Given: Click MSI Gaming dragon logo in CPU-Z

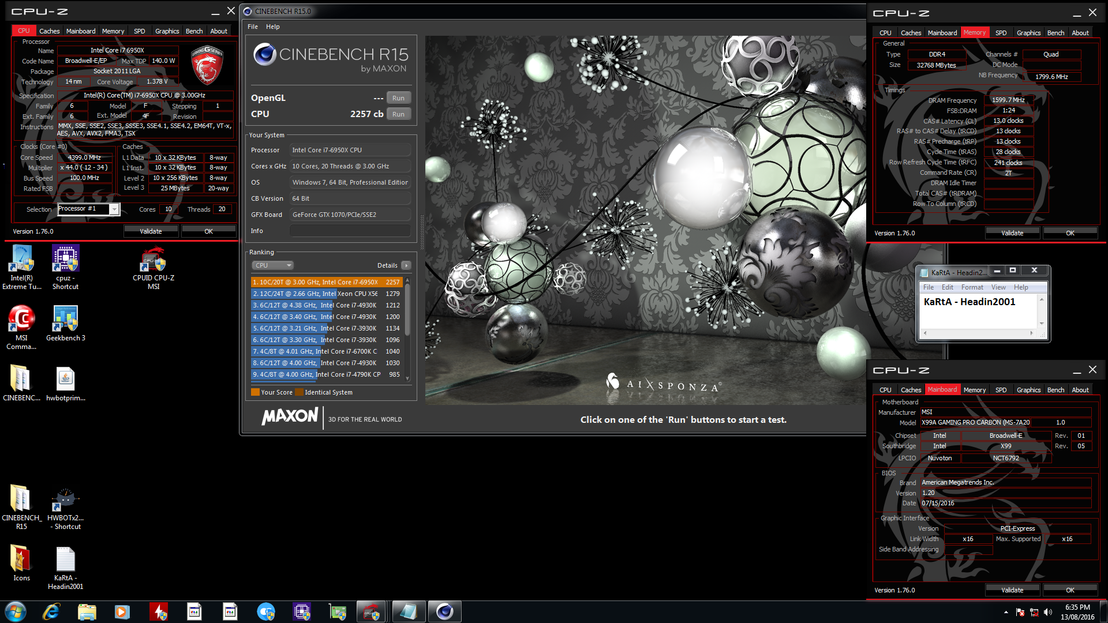Looking at the screenshot, I should click(x=207, y=65).
